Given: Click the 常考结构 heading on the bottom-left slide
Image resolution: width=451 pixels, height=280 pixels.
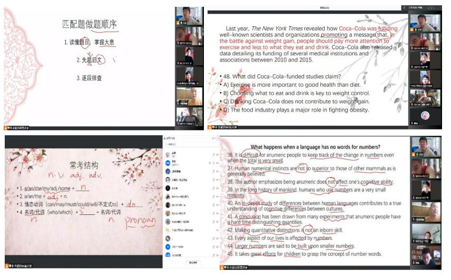Looking at the screenshot, I should pos(84,164).
